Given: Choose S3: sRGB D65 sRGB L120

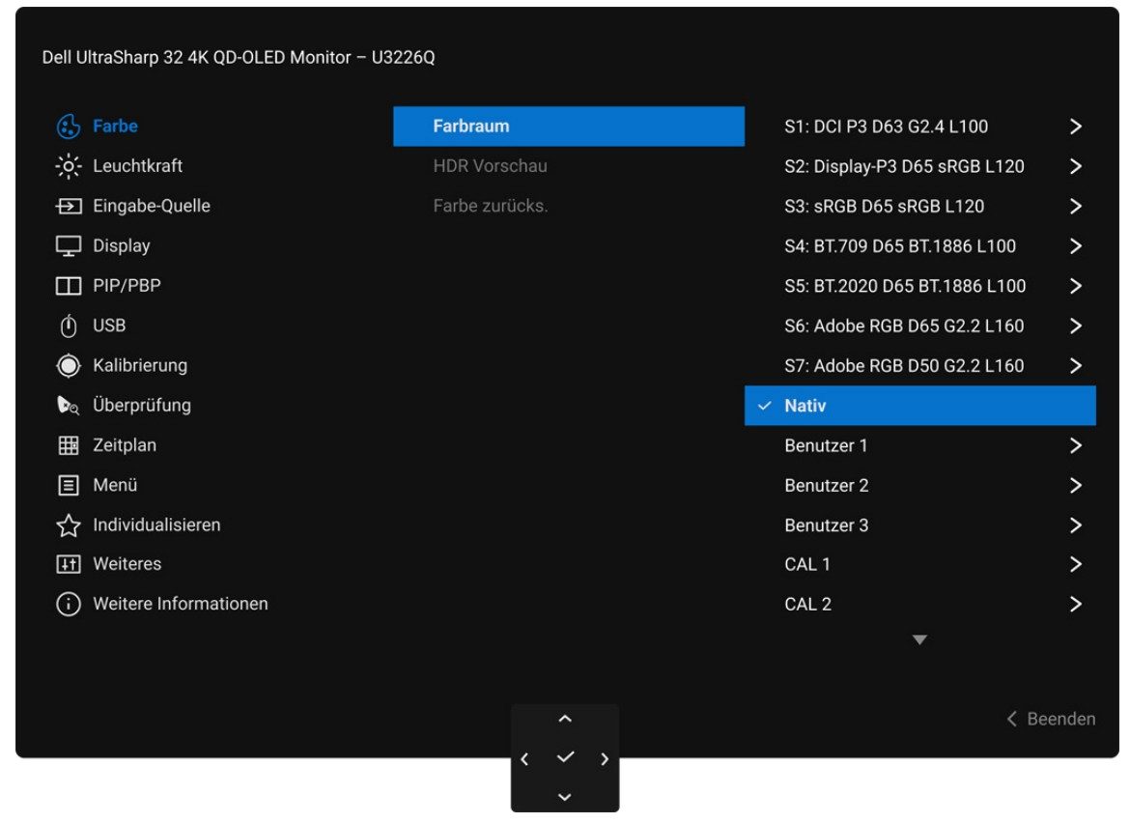Looking at the screenshot, I should click(x=885, y=206).
